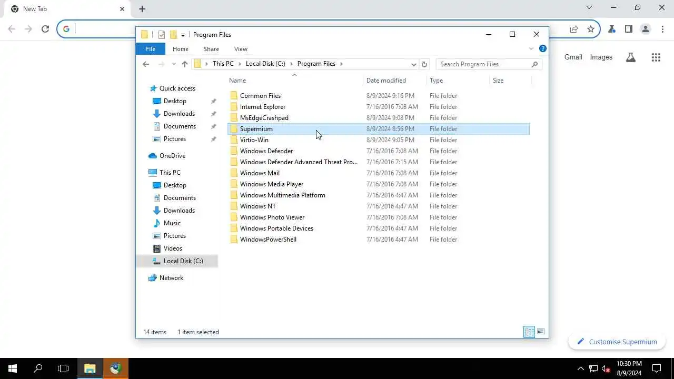Switch to Details view icon in status bar
Viewport: 674px width, 379px height.
pyautogui.click(x=529, y=332)
